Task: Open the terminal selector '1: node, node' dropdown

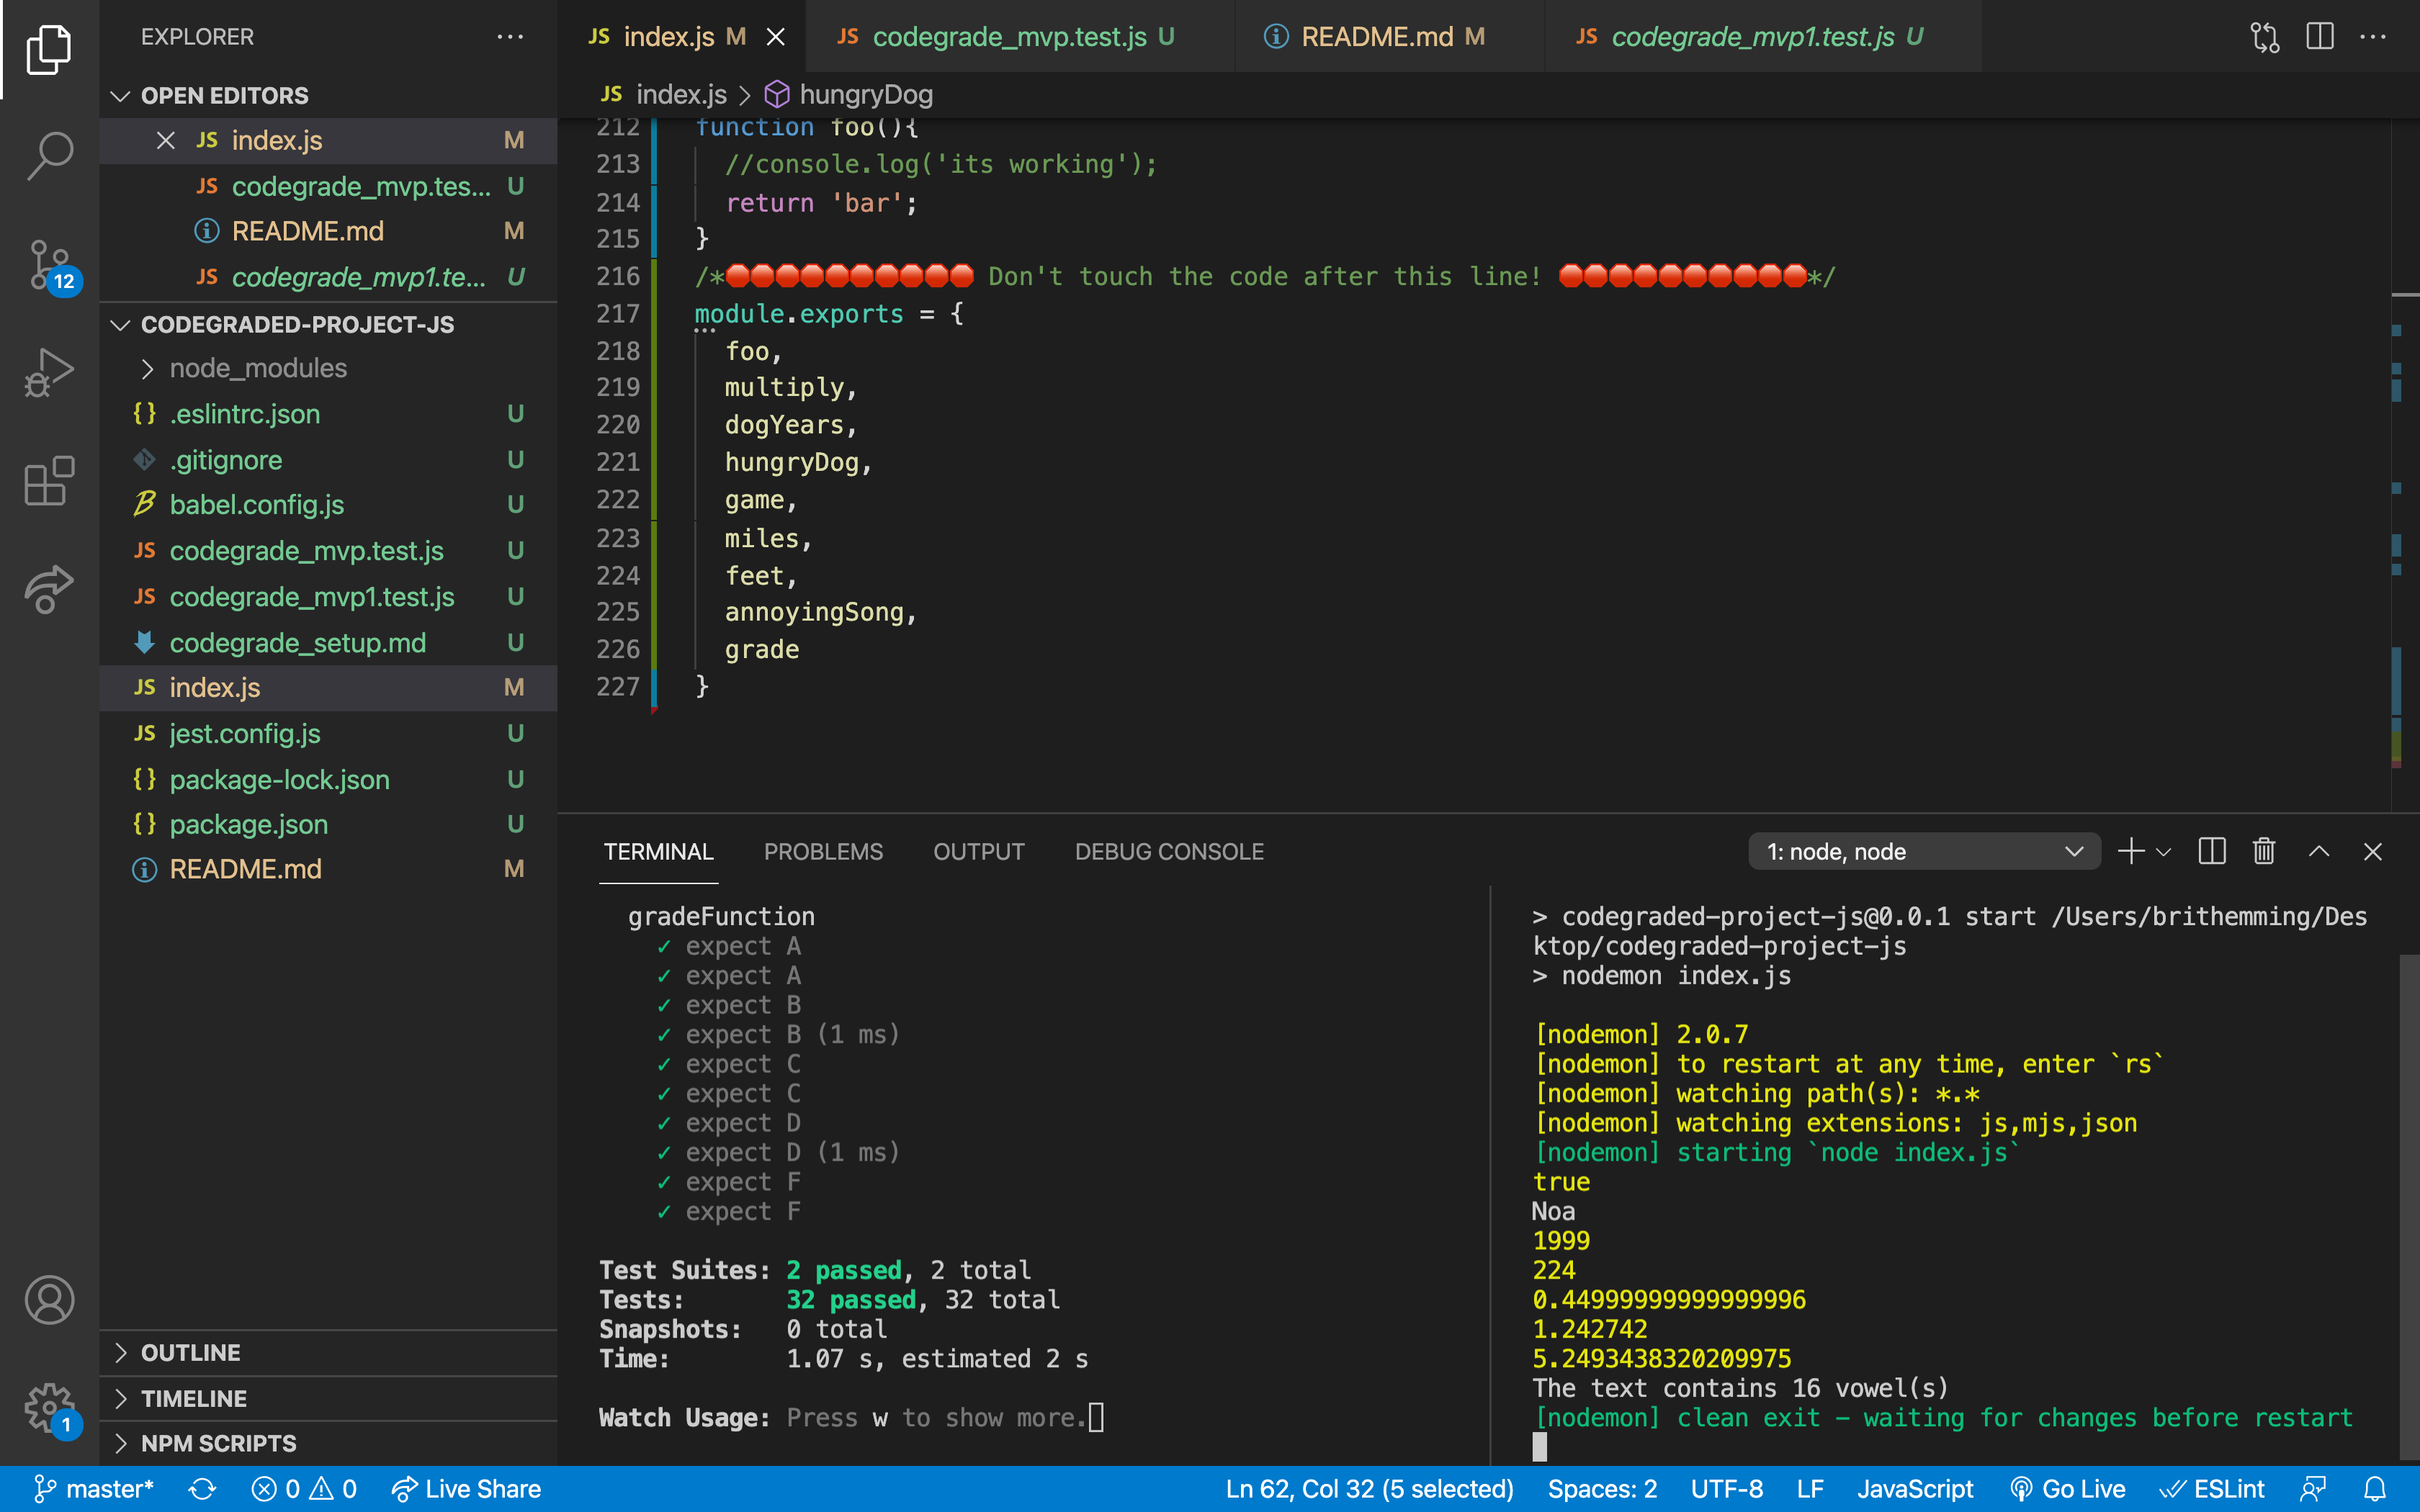Action: [x=1924, y=851]
